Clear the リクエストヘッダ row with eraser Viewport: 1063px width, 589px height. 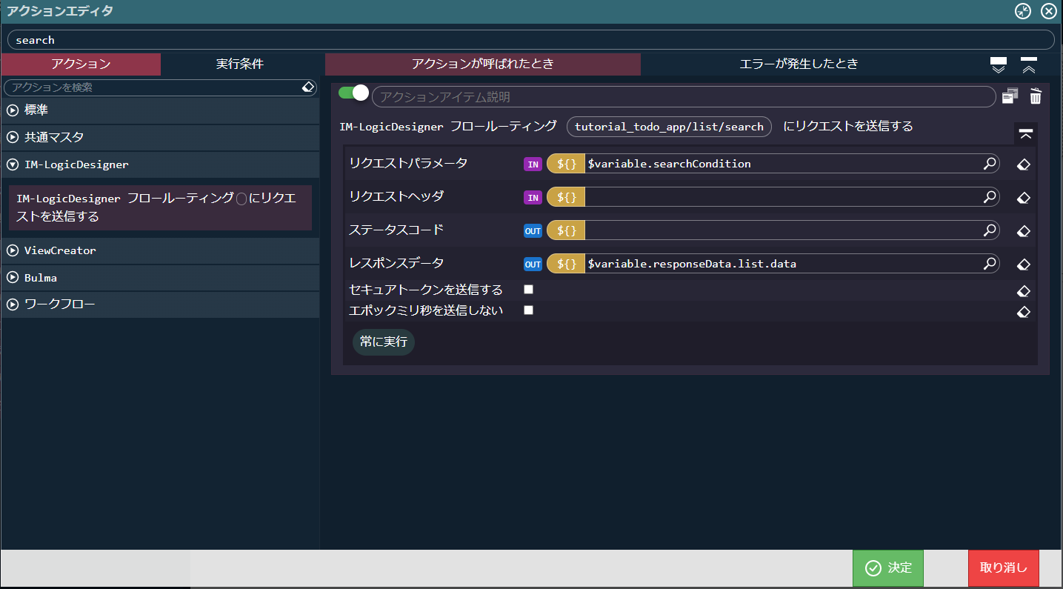tap(1024, 198)
